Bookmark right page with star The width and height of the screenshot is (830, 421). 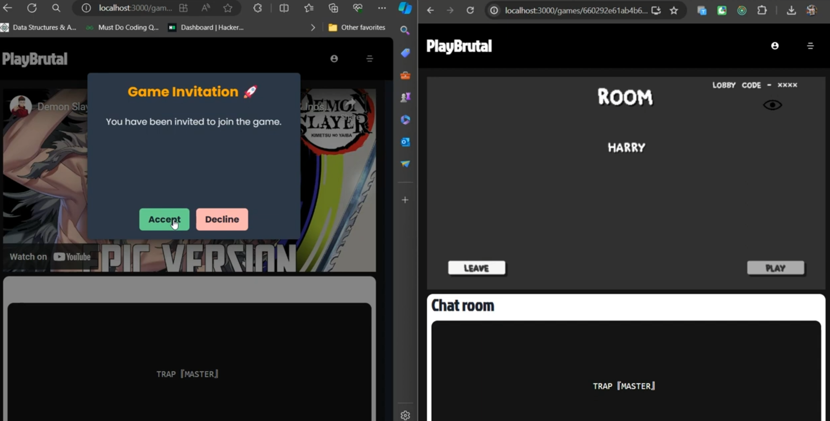[674, 10]
